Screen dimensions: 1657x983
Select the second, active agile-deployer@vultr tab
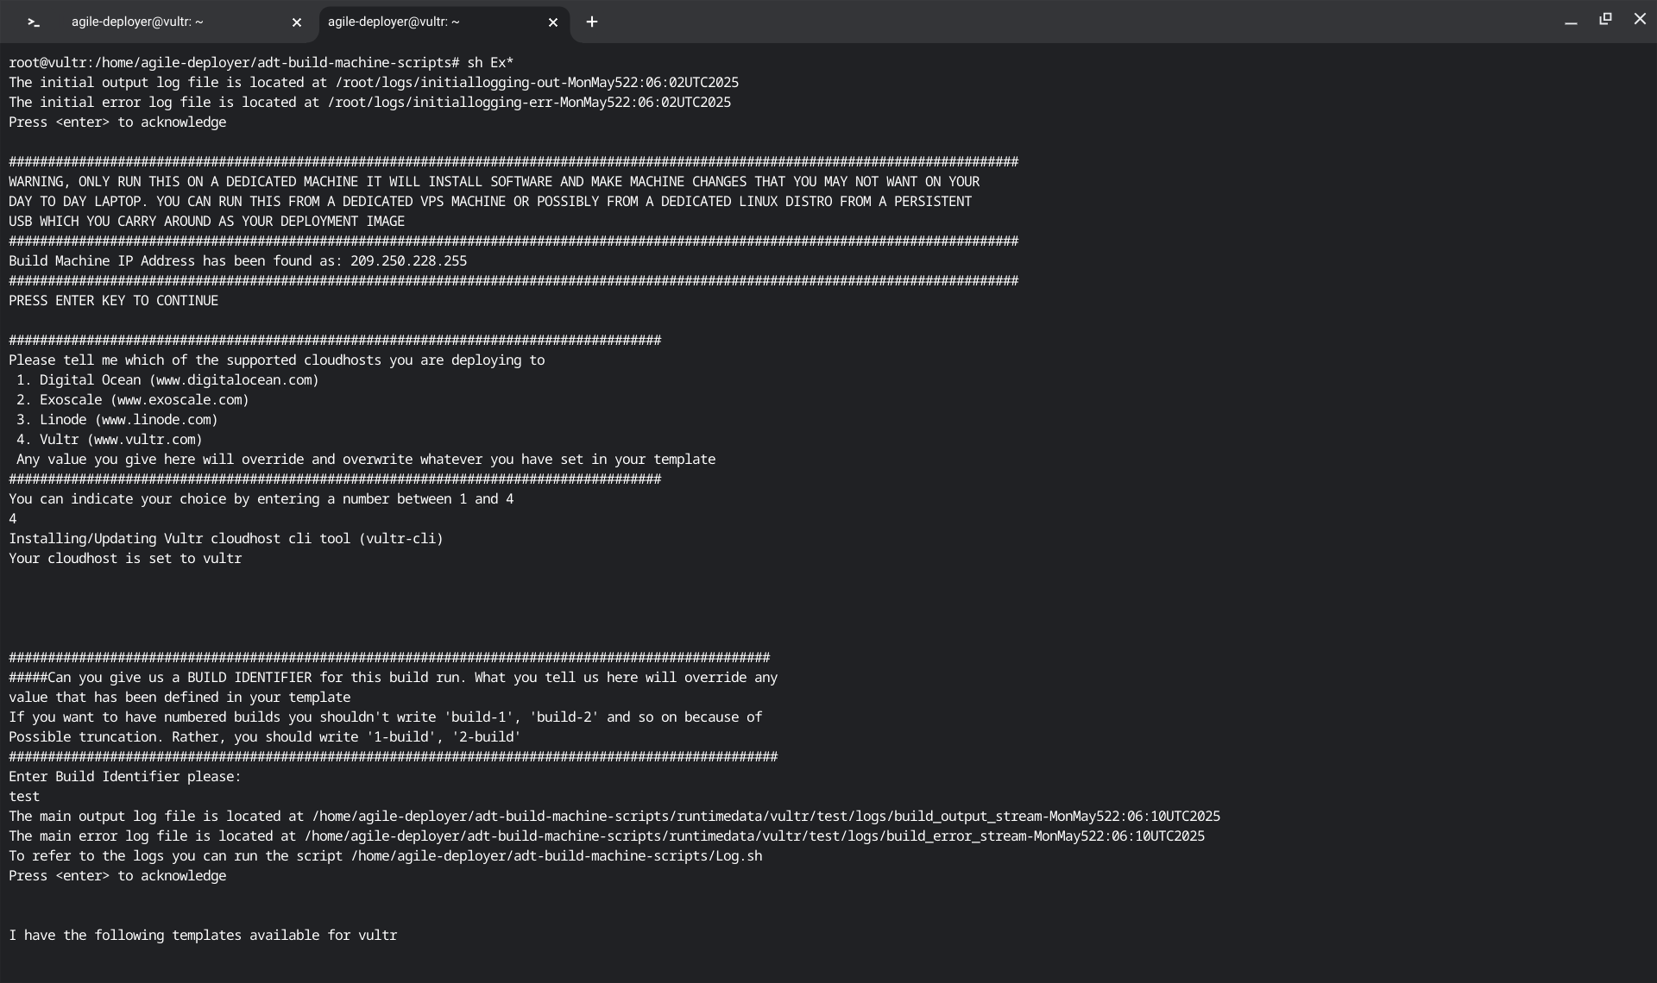click(394, 22)
